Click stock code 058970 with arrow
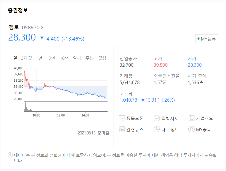 click(x=32, y=27)
